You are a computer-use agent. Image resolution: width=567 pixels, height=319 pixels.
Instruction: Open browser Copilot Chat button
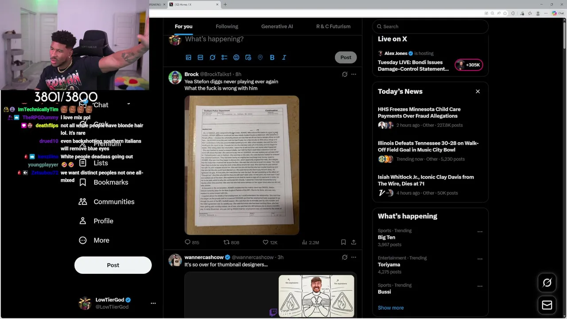[558, 13]
